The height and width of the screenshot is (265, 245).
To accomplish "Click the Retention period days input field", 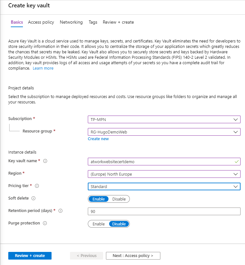I will pyautogui.click(x=164, y=211).
